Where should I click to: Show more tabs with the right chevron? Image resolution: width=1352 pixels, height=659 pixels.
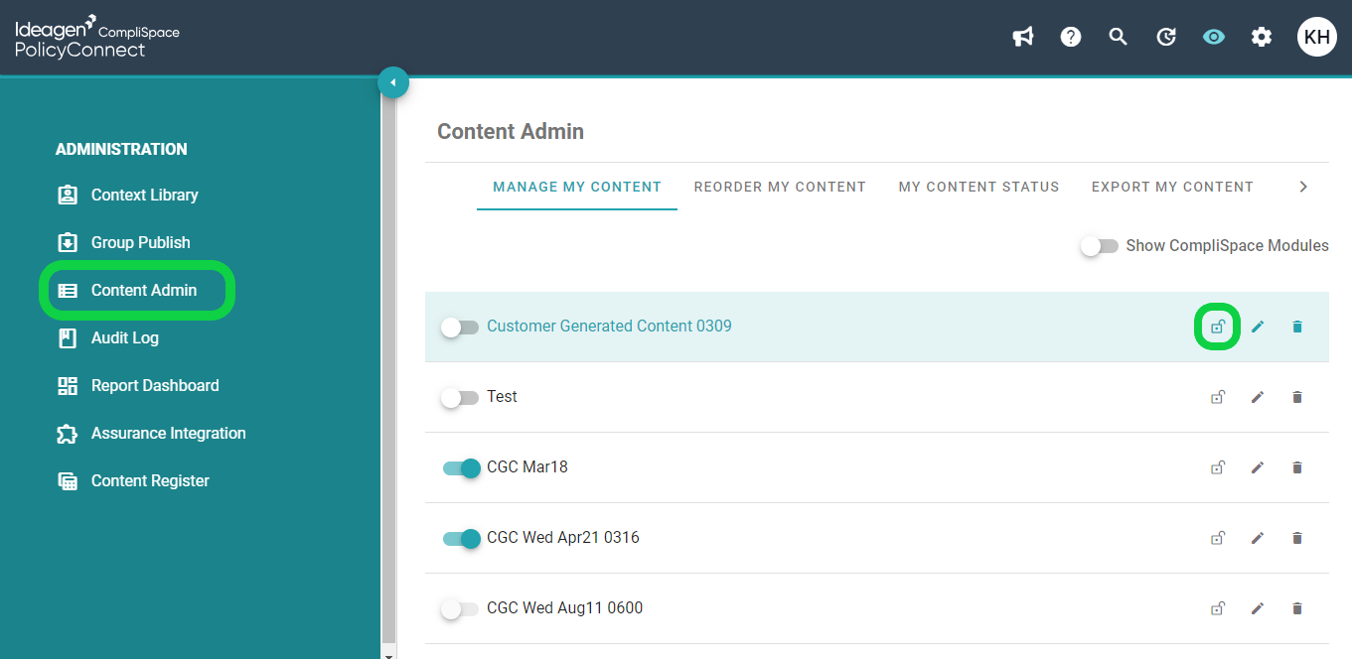[x=1304, y=187]
